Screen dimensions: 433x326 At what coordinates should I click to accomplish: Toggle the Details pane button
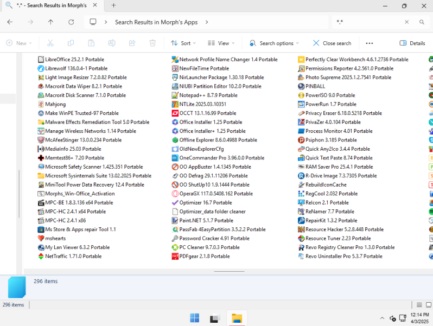tap(412, 43)
